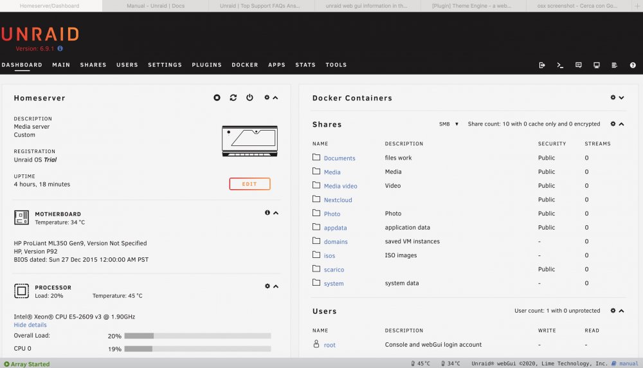This screenshot has height=368, width=643.
Task: Open the manual link in footer
Action: click(629, 363)
